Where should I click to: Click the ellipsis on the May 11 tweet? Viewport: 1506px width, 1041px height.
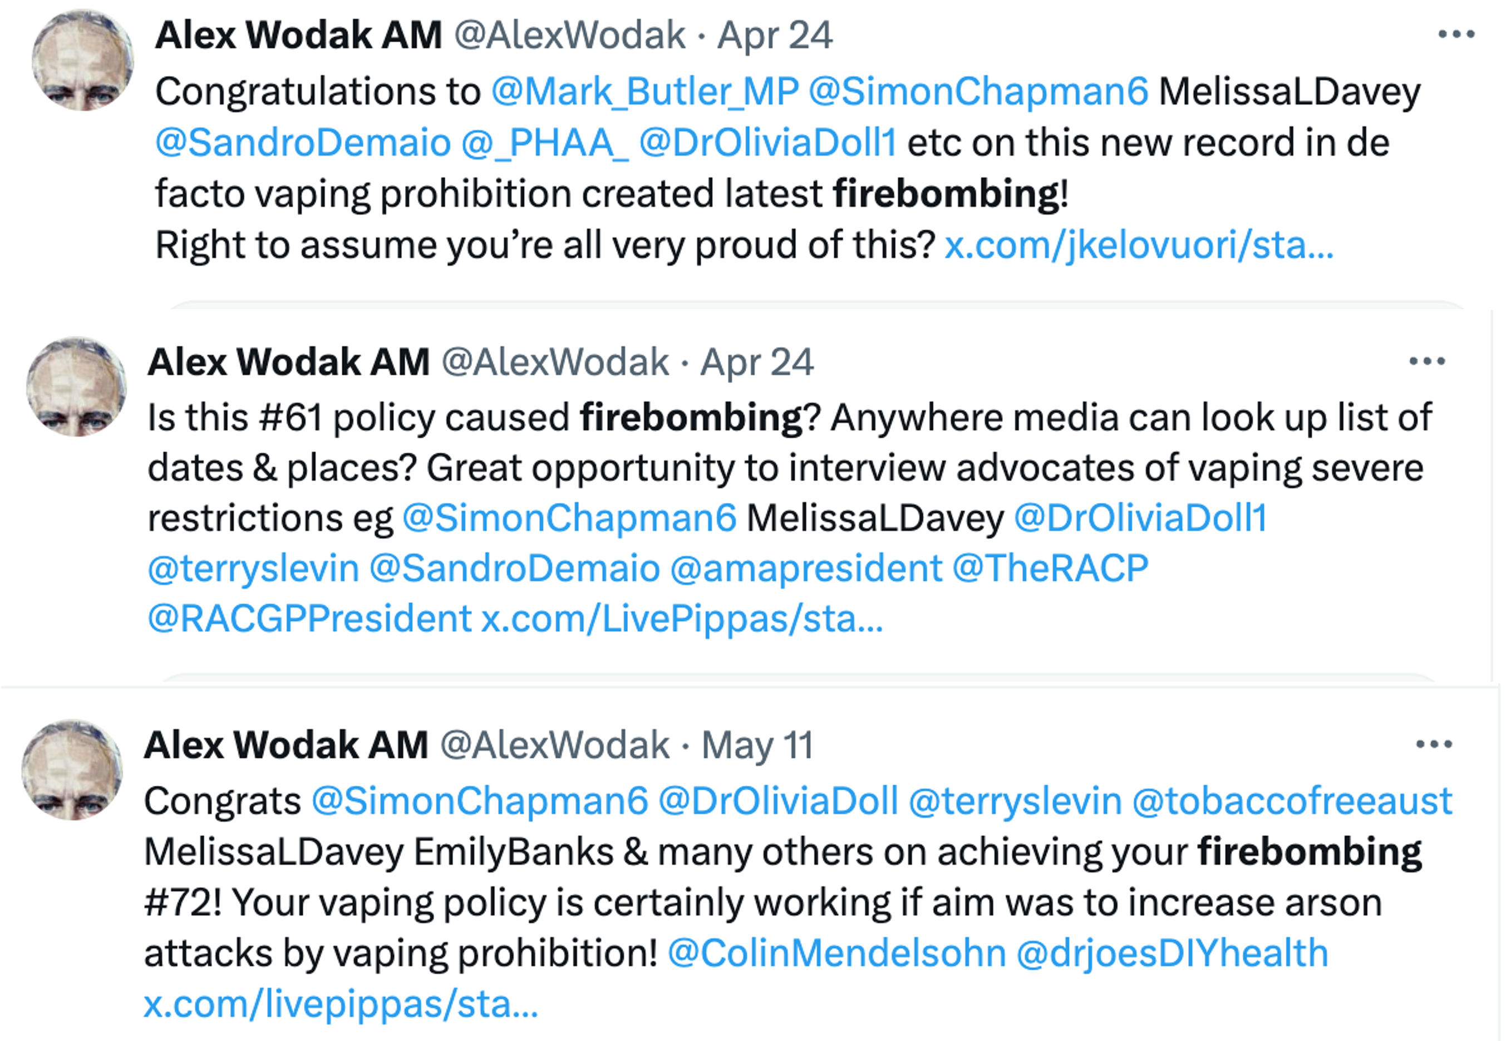coord(1434,743)
